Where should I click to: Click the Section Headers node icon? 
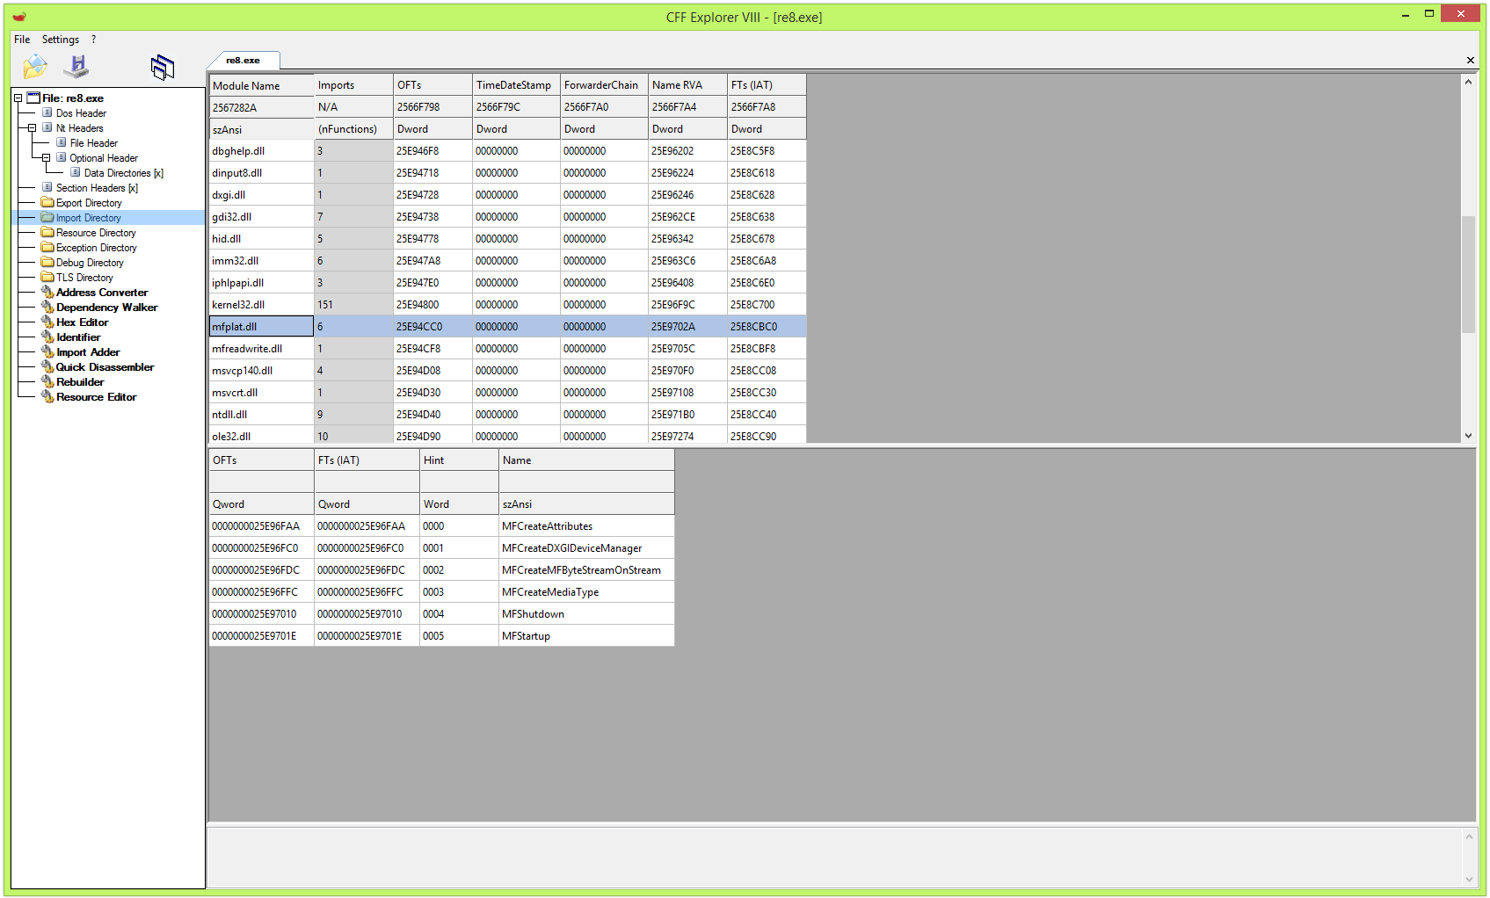pos(47,188)
